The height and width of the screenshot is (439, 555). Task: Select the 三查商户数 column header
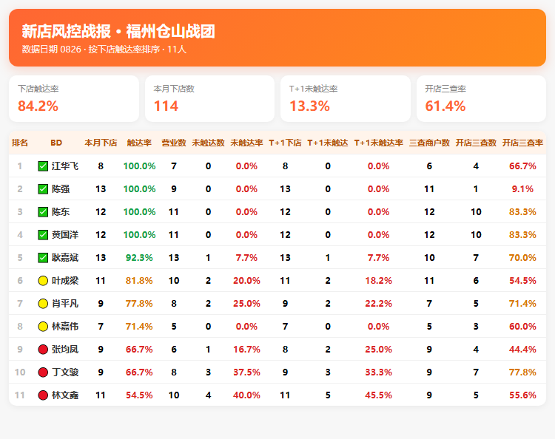point(429,143)
